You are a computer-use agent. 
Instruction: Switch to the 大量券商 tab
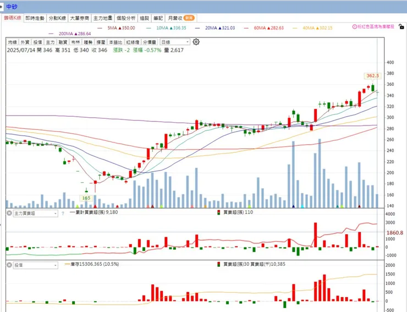tap(80, 18)
